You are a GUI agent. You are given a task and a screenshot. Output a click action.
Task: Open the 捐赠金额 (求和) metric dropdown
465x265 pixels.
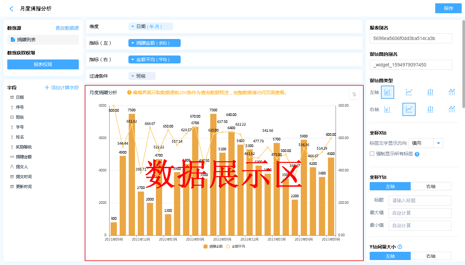[x=154, y=43]
